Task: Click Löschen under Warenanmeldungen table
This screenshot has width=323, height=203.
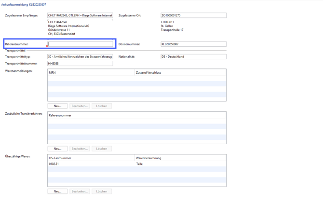Action: click(102, 106)
